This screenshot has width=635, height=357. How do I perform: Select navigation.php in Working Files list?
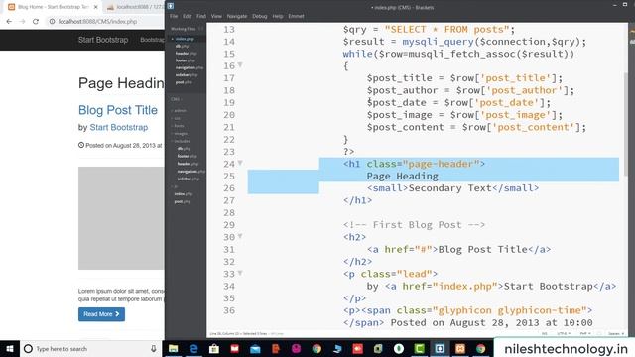(x=190, y=67)
